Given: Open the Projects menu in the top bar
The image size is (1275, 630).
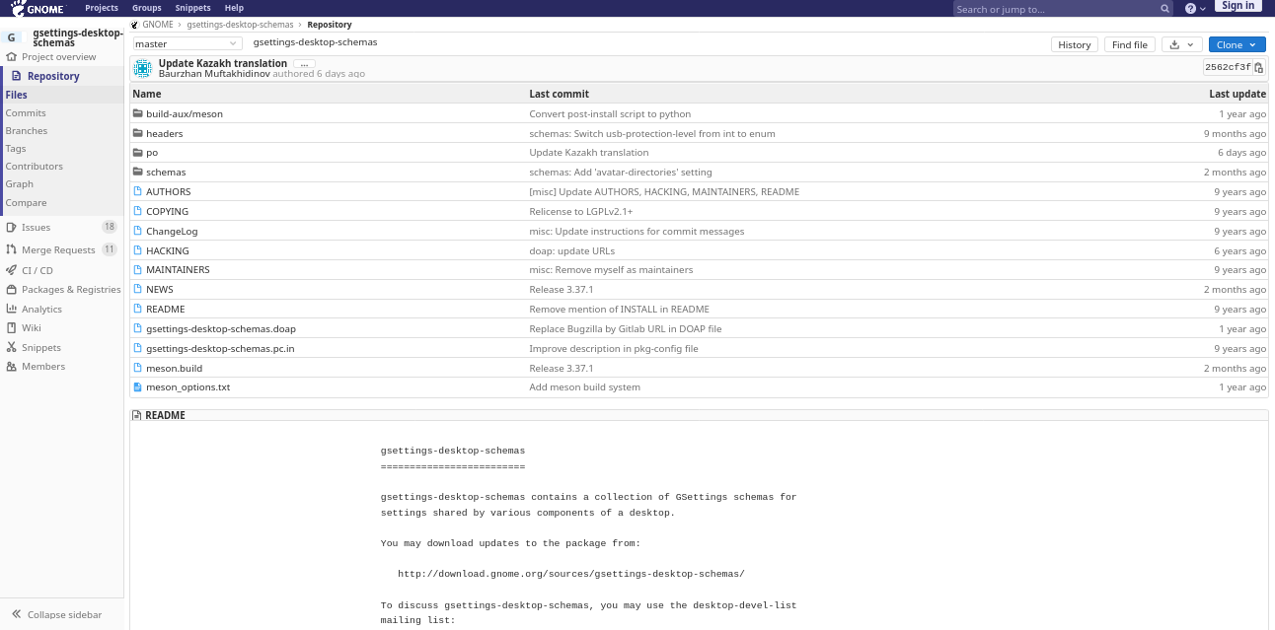Looking at the screenshot, I should point(102,8).
